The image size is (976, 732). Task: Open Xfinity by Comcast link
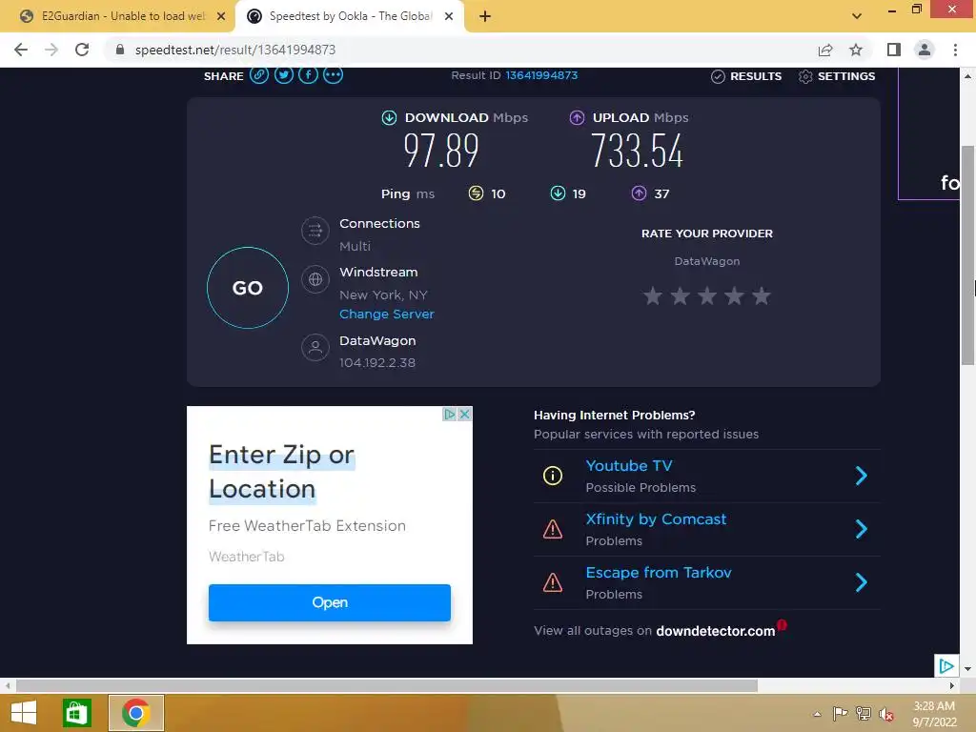656,519
